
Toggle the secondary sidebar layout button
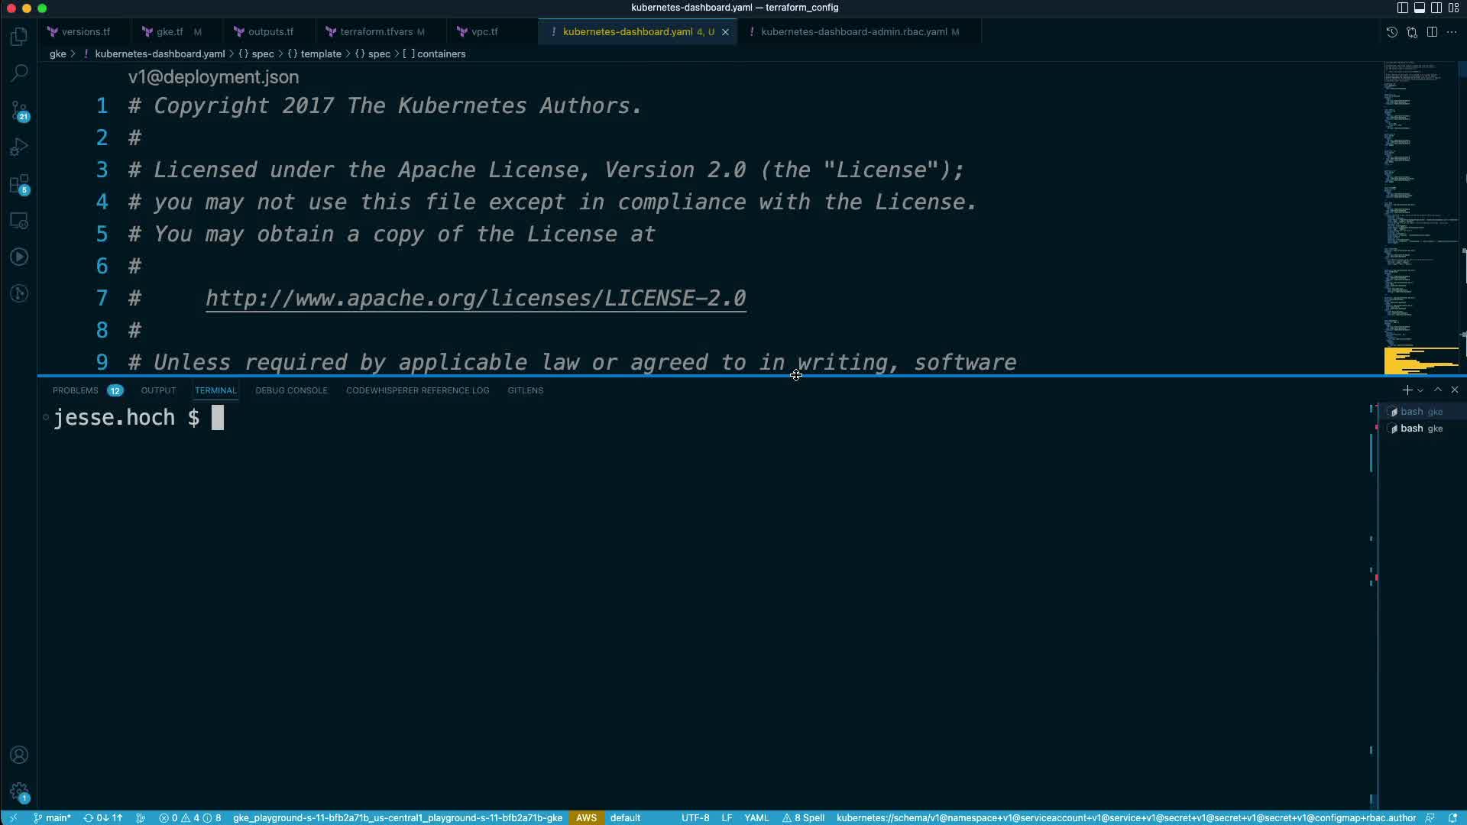click(1436, 8)
